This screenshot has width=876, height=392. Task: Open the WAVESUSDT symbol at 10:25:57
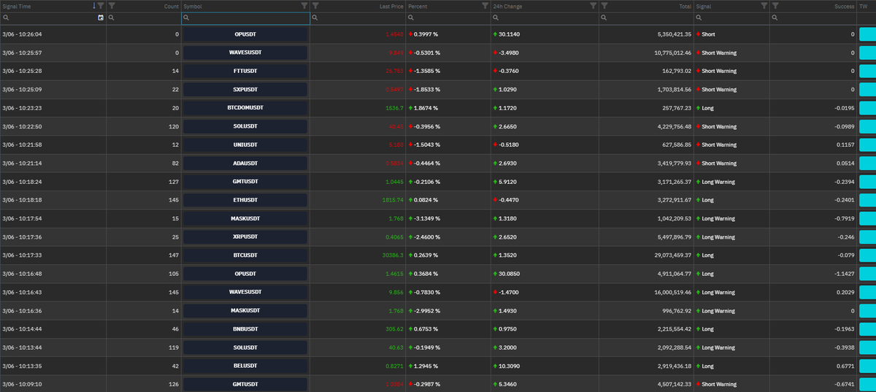pyautogui.click(x=245, y=53)
